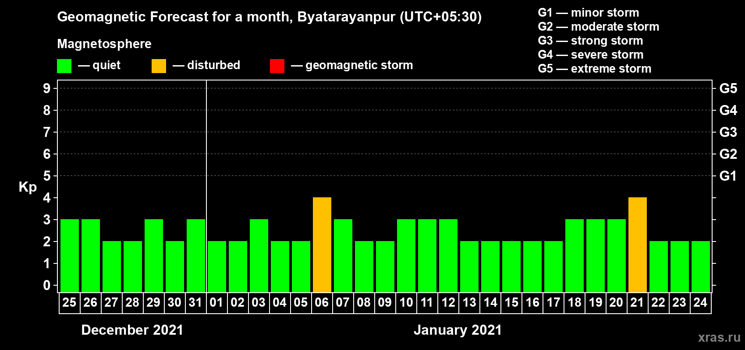Click the 'G3 — strong storm' text

(590, 41)
